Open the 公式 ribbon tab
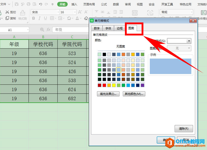This screenshot has width=207, height=150. point(104,4)
